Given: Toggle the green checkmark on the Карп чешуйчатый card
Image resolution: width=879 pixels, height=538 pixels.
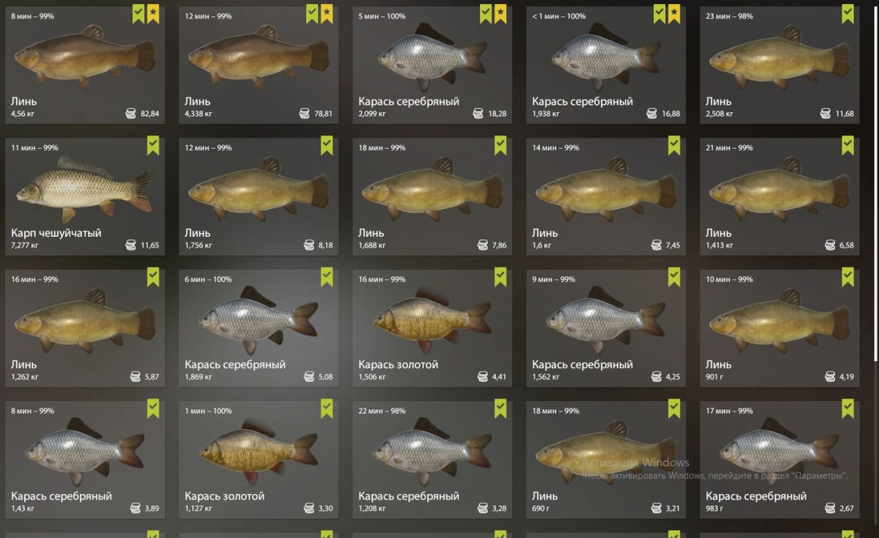Looking at the screenshot, I should pyautogui.click(x=153, y=145).
